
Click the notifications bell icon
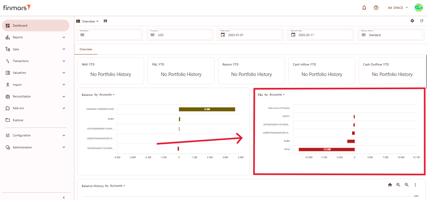pyautogui.click(x=364, y=8)
